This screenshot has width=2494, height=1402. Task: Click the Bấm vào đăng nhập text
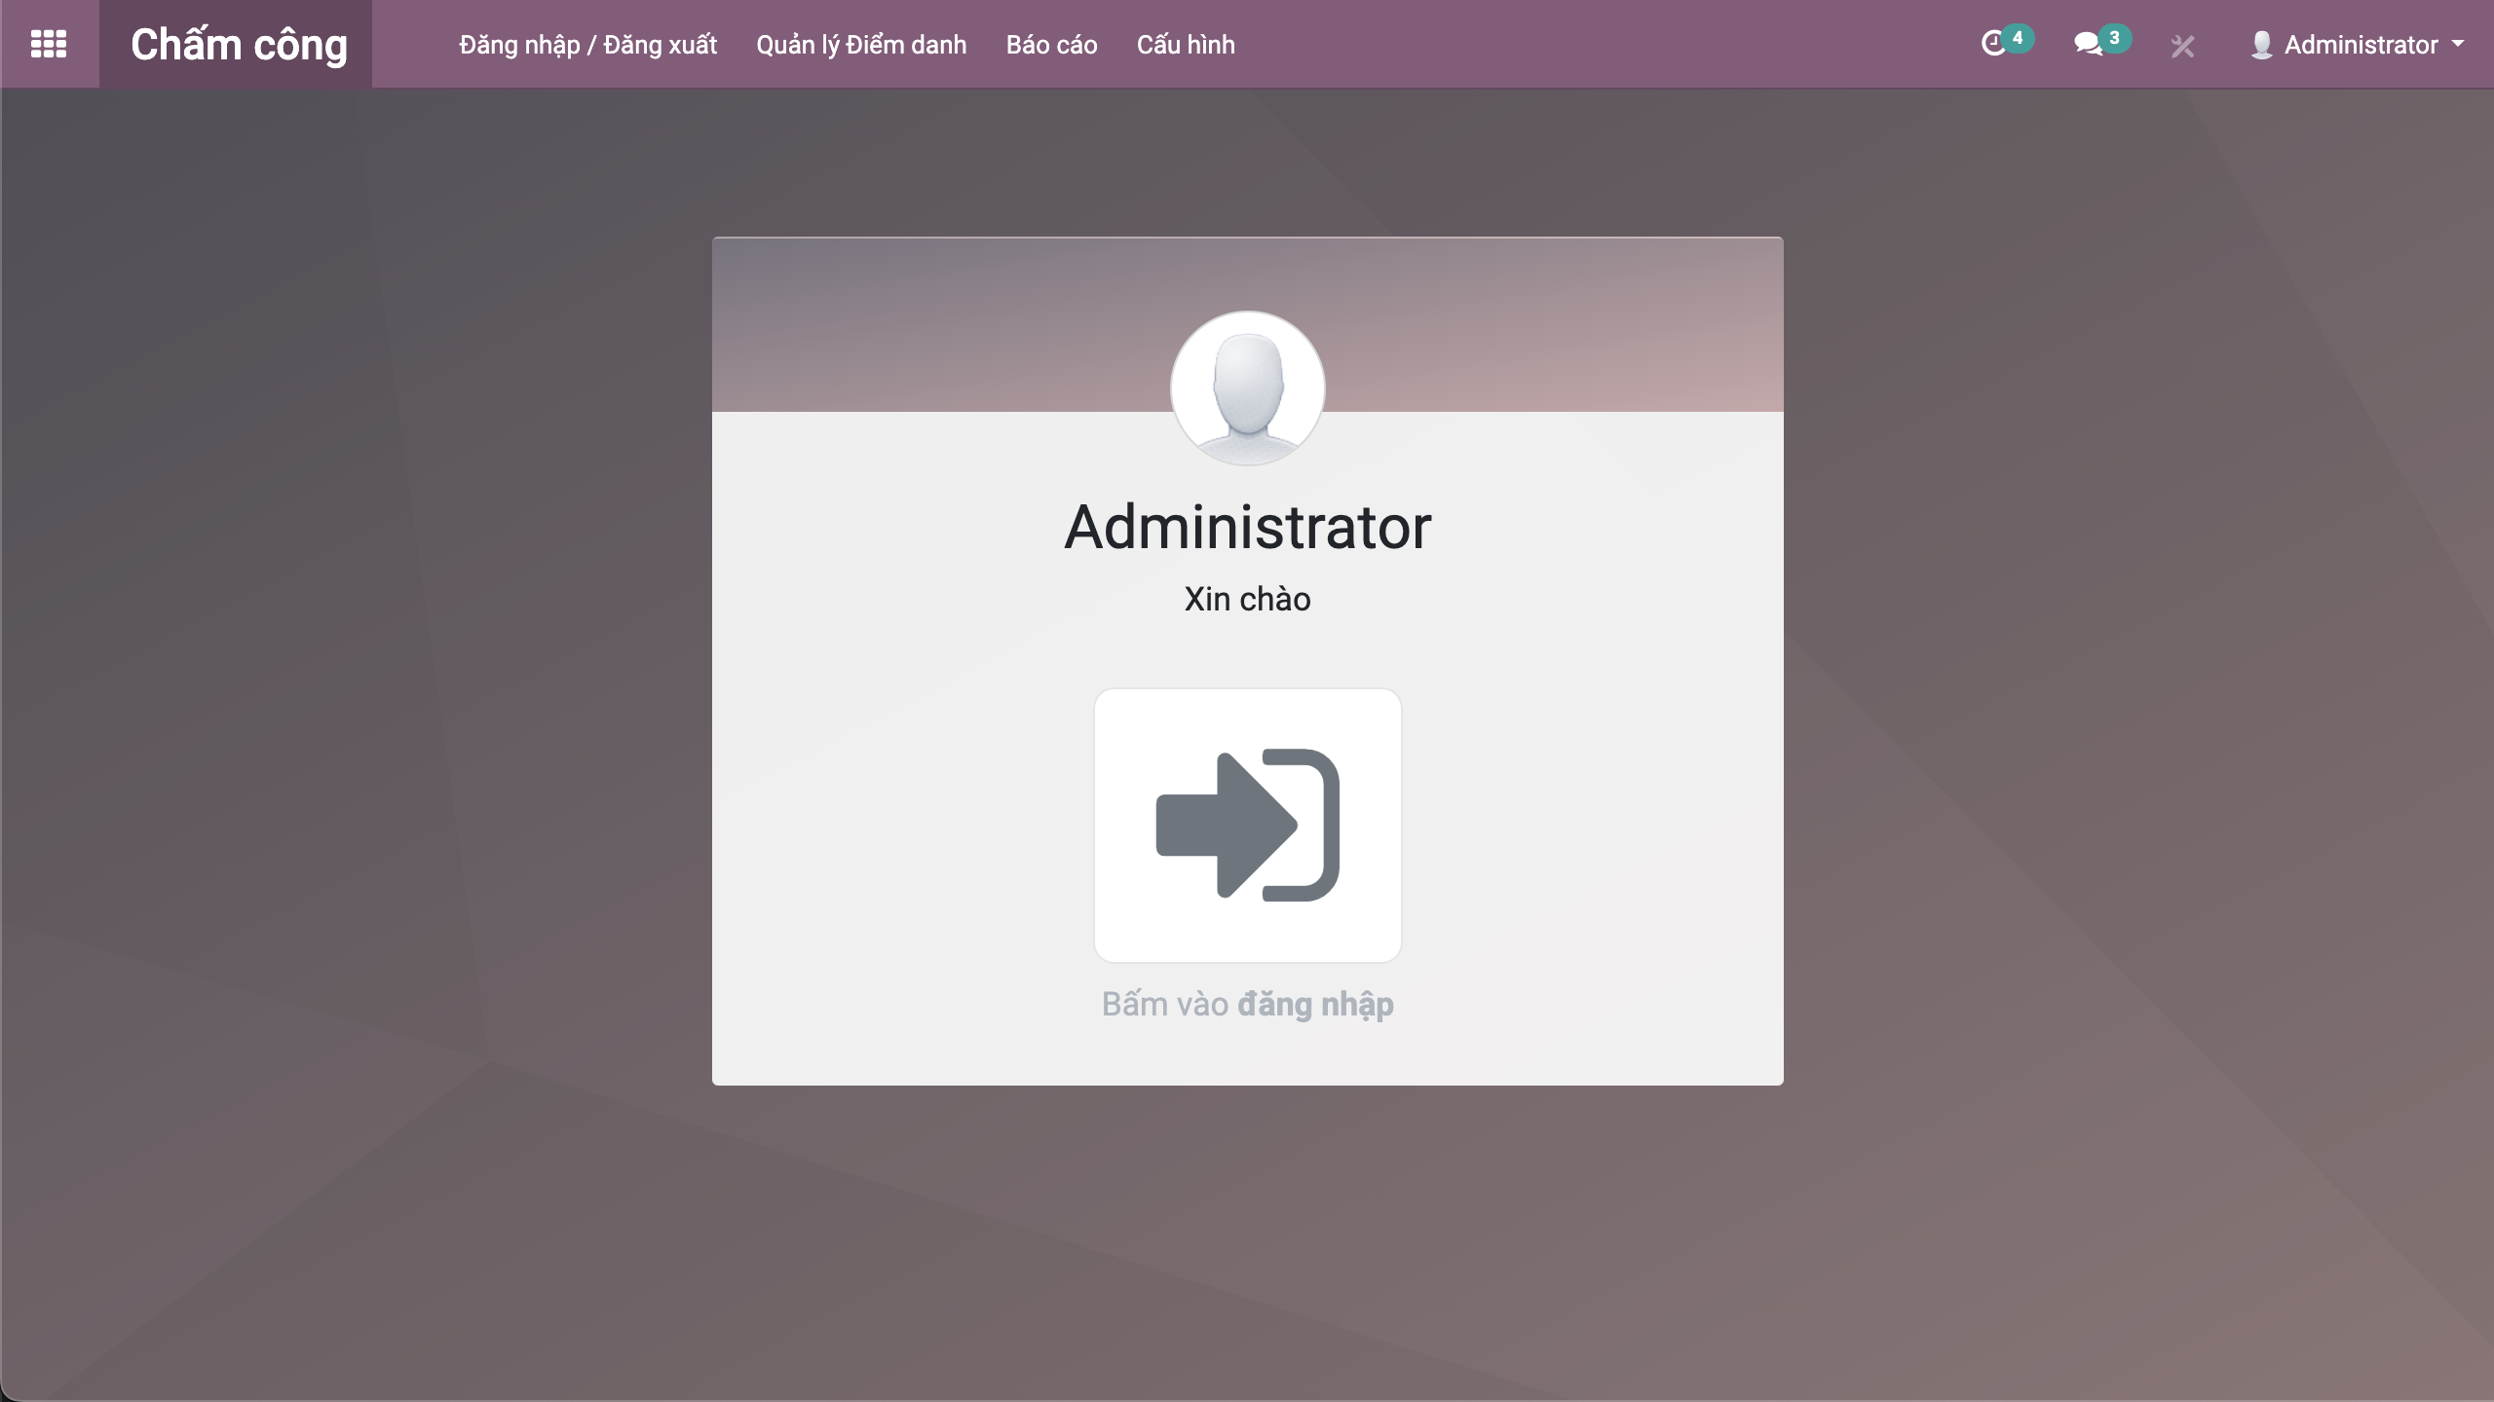(x=1247, y=1004)
